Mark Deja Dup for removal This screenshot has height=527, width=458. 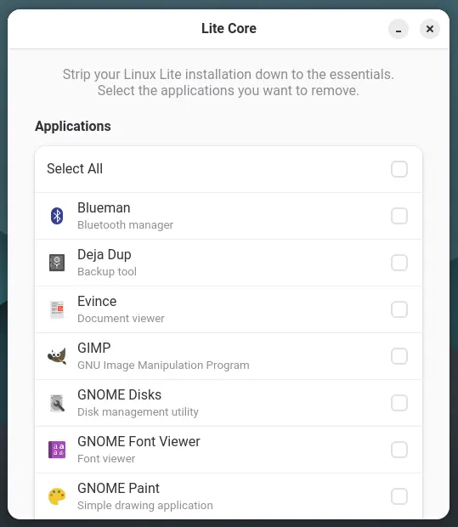point(399,263)
